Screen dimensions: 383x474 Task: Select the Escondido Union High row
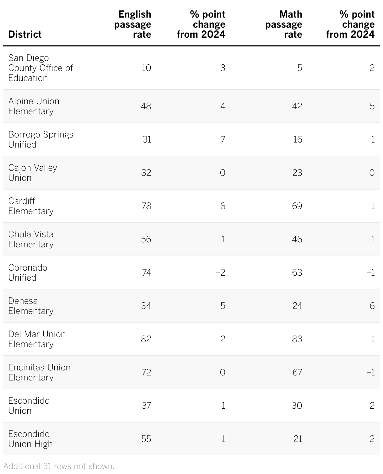click(x=30, y=439)
